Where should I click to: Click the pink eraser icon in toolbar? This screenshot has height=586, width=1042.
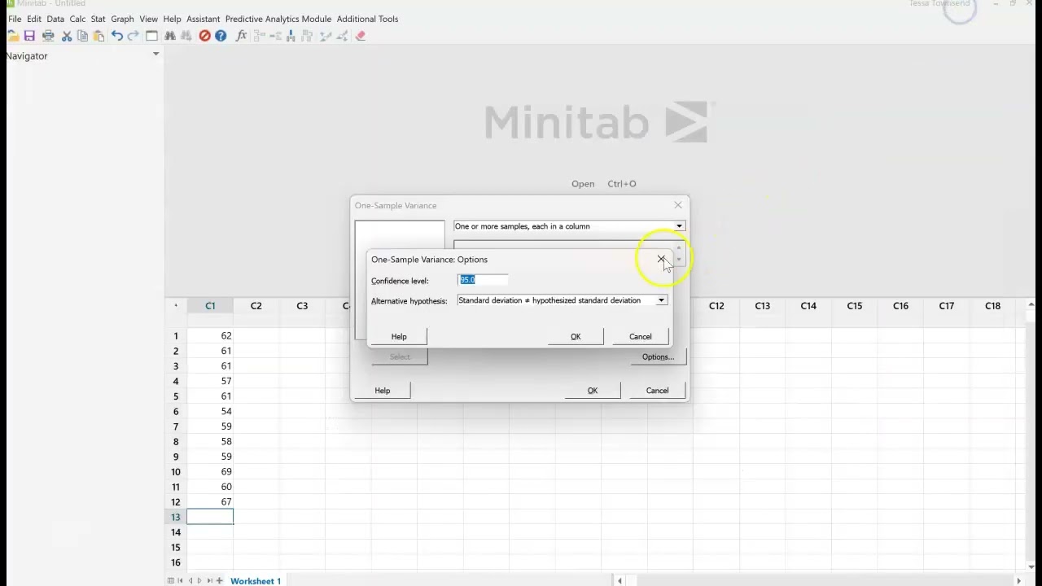point(361,36)
